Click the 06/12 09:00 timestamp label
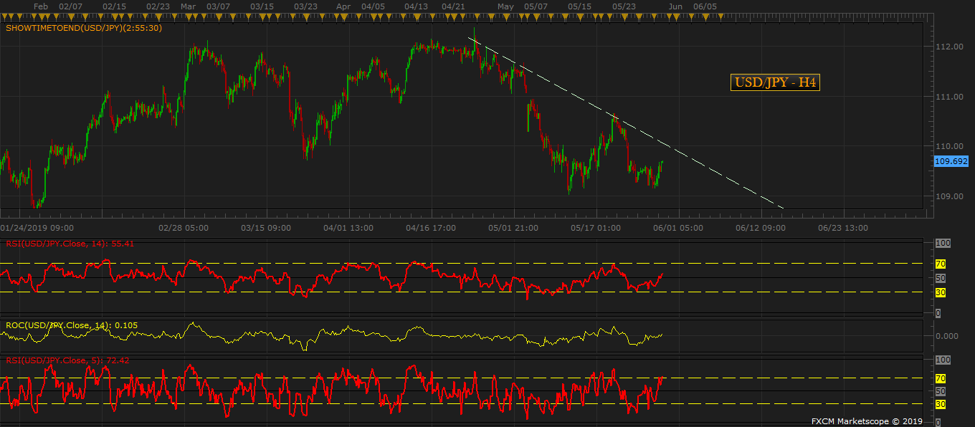 coord(761,229)
